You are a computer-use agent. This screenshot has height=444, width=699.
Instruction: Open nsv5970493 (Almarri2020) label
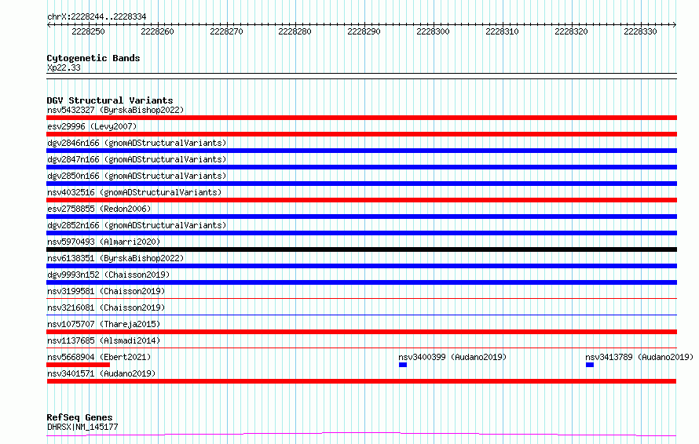click(x=104, y=242)
